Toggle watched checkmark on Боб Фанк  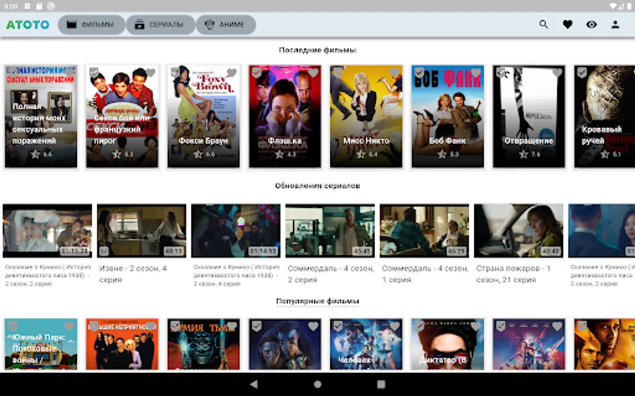pos(419,73)
